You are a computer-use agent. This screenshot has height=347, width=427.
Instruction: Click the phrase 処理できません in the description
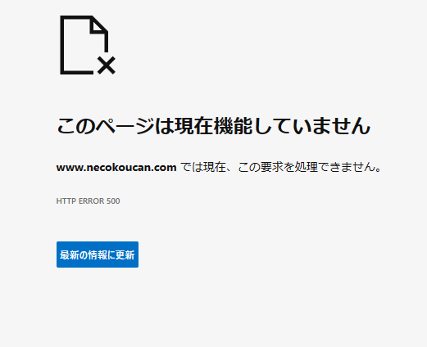click(x=335, y=167)
